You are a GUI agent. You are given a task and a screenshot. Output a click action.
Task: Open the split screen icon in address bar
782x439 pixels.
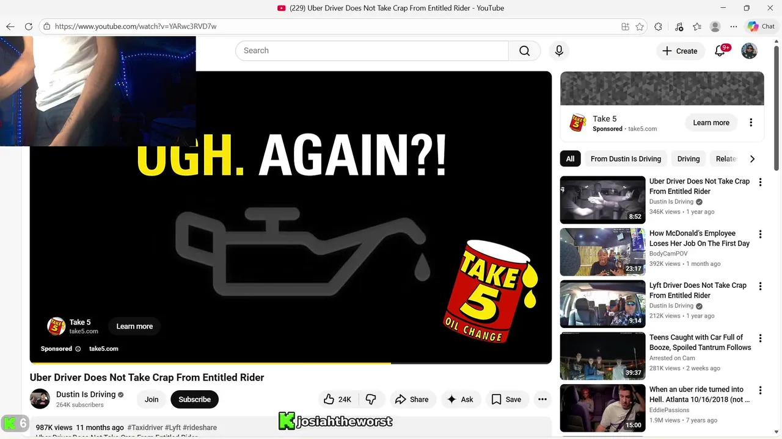click(625, 26)
